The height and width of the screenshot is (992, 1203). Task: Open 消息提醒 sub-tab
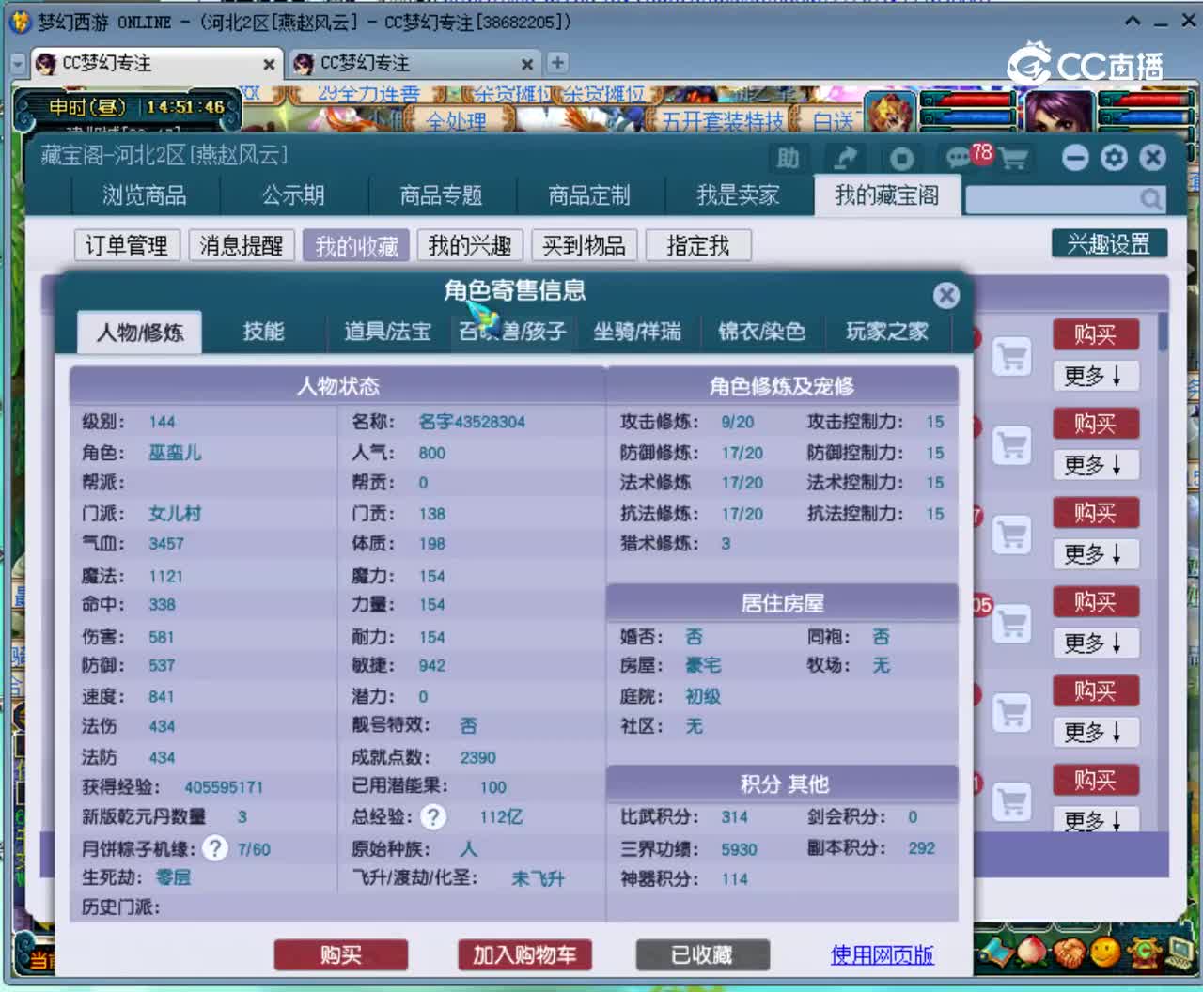[x=242, y=245]
